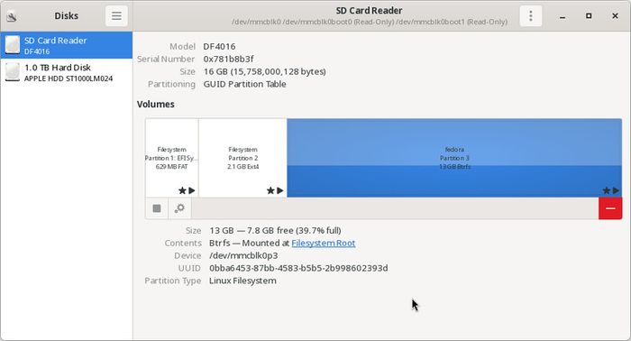Screen dimensions: 631x341
Task: Open the Filesystem Root mount point link
Action: (x=323, y=243)
